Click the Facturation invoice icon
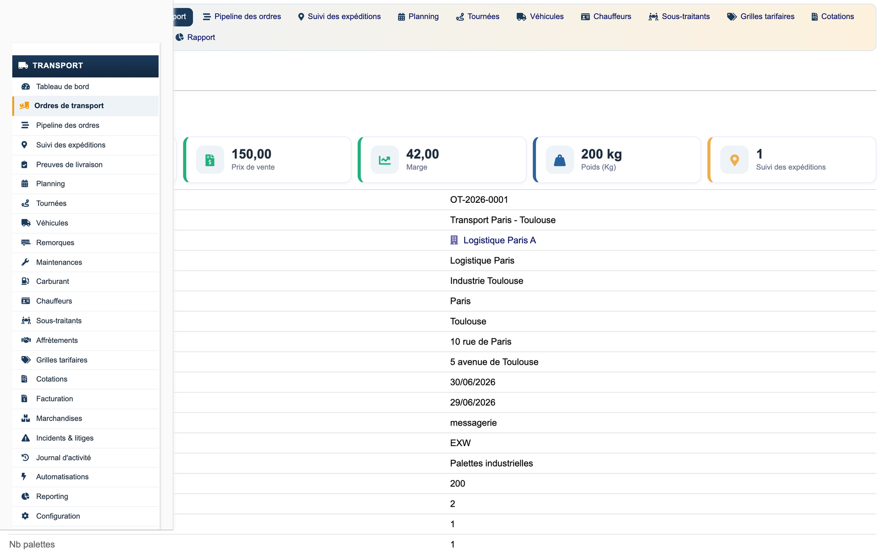885x553 pixels. tap(25, 399)
